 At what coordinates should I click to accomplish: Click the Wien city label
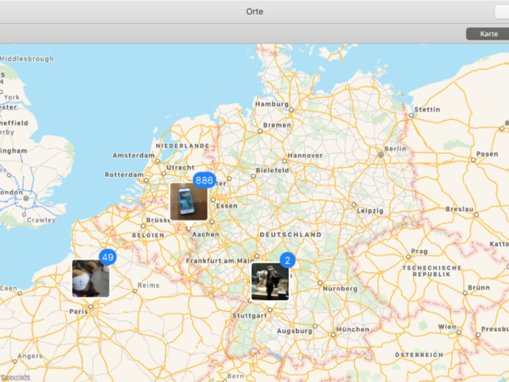click(447, 326)
